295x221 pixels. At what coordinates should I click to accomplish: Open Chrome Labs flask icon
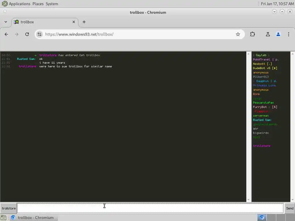pos(268,34)
